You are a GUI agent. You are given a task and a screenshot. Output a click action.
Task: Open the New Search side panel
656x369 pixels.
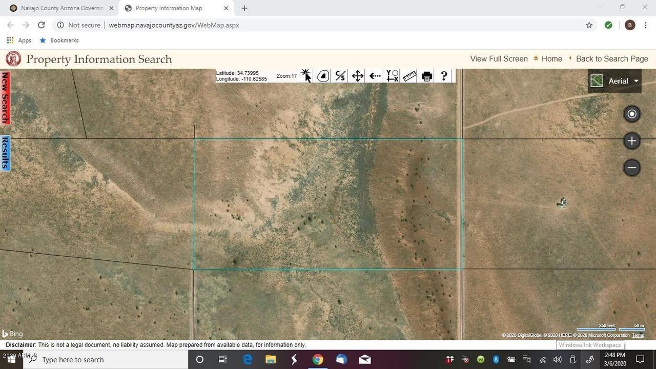[x=5, y=97]
